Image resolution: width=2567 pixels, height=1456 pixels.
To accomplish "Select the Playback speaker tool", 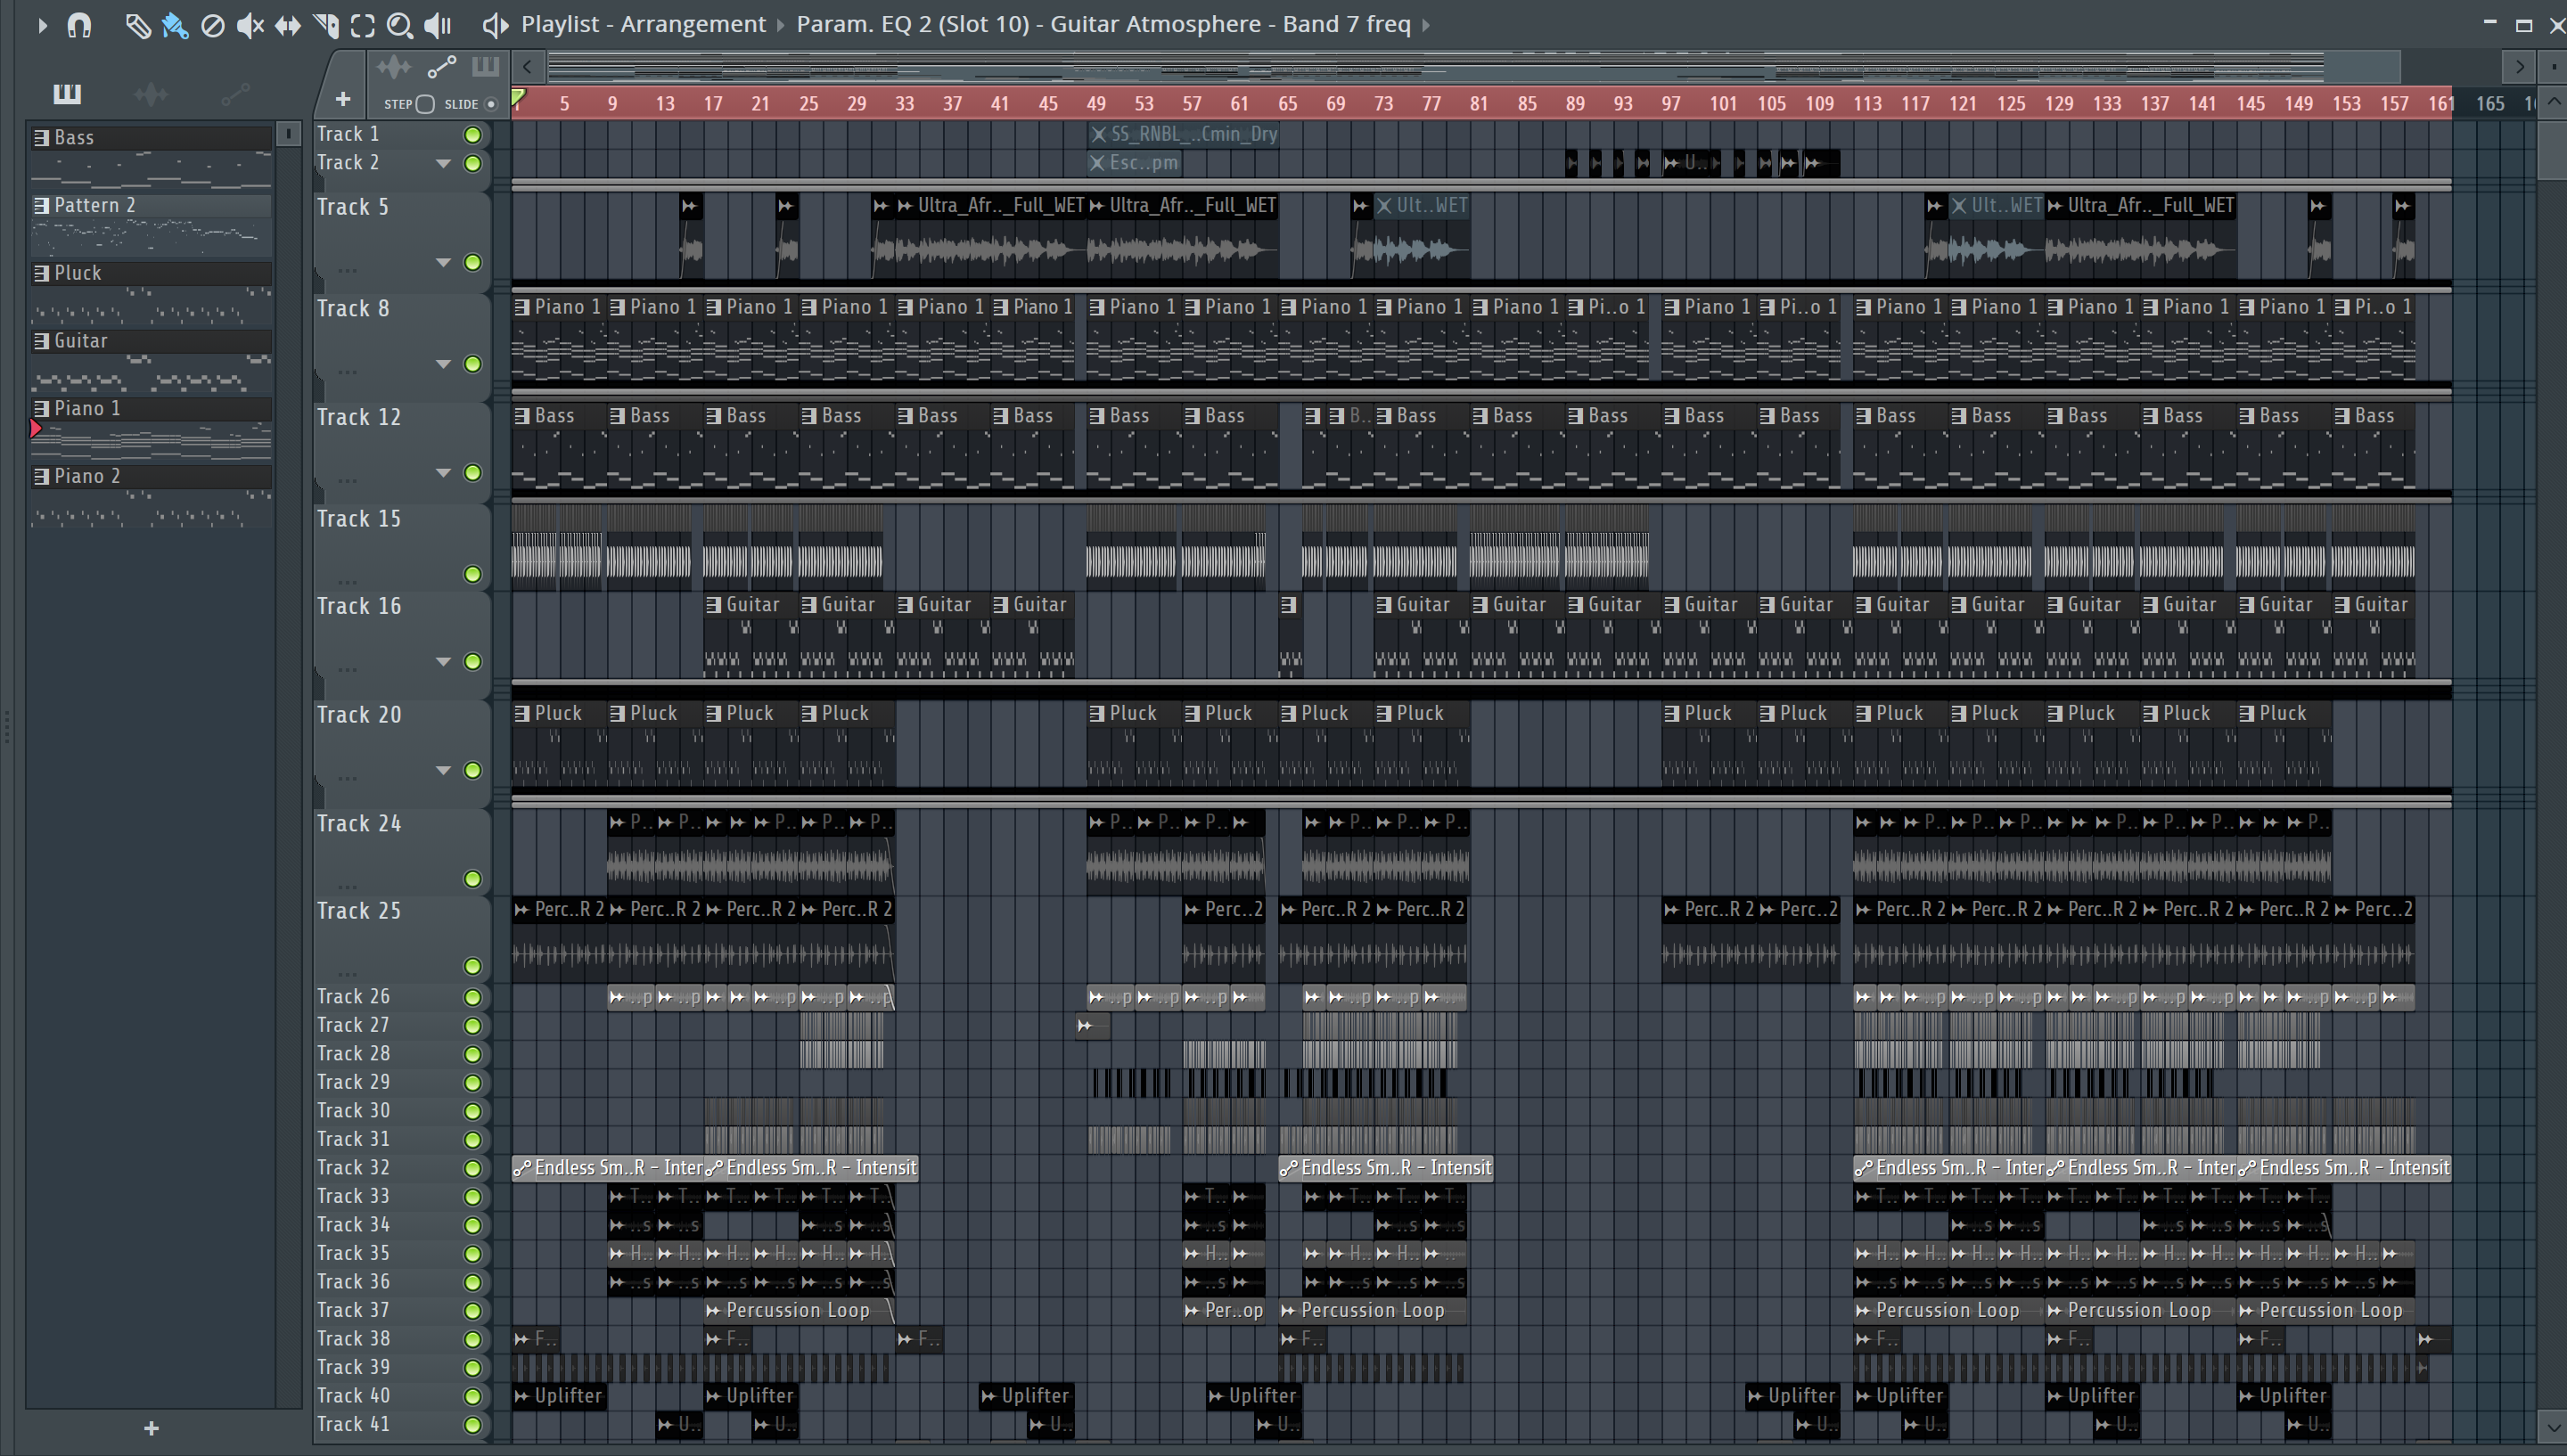I will [x=438, y=25].
